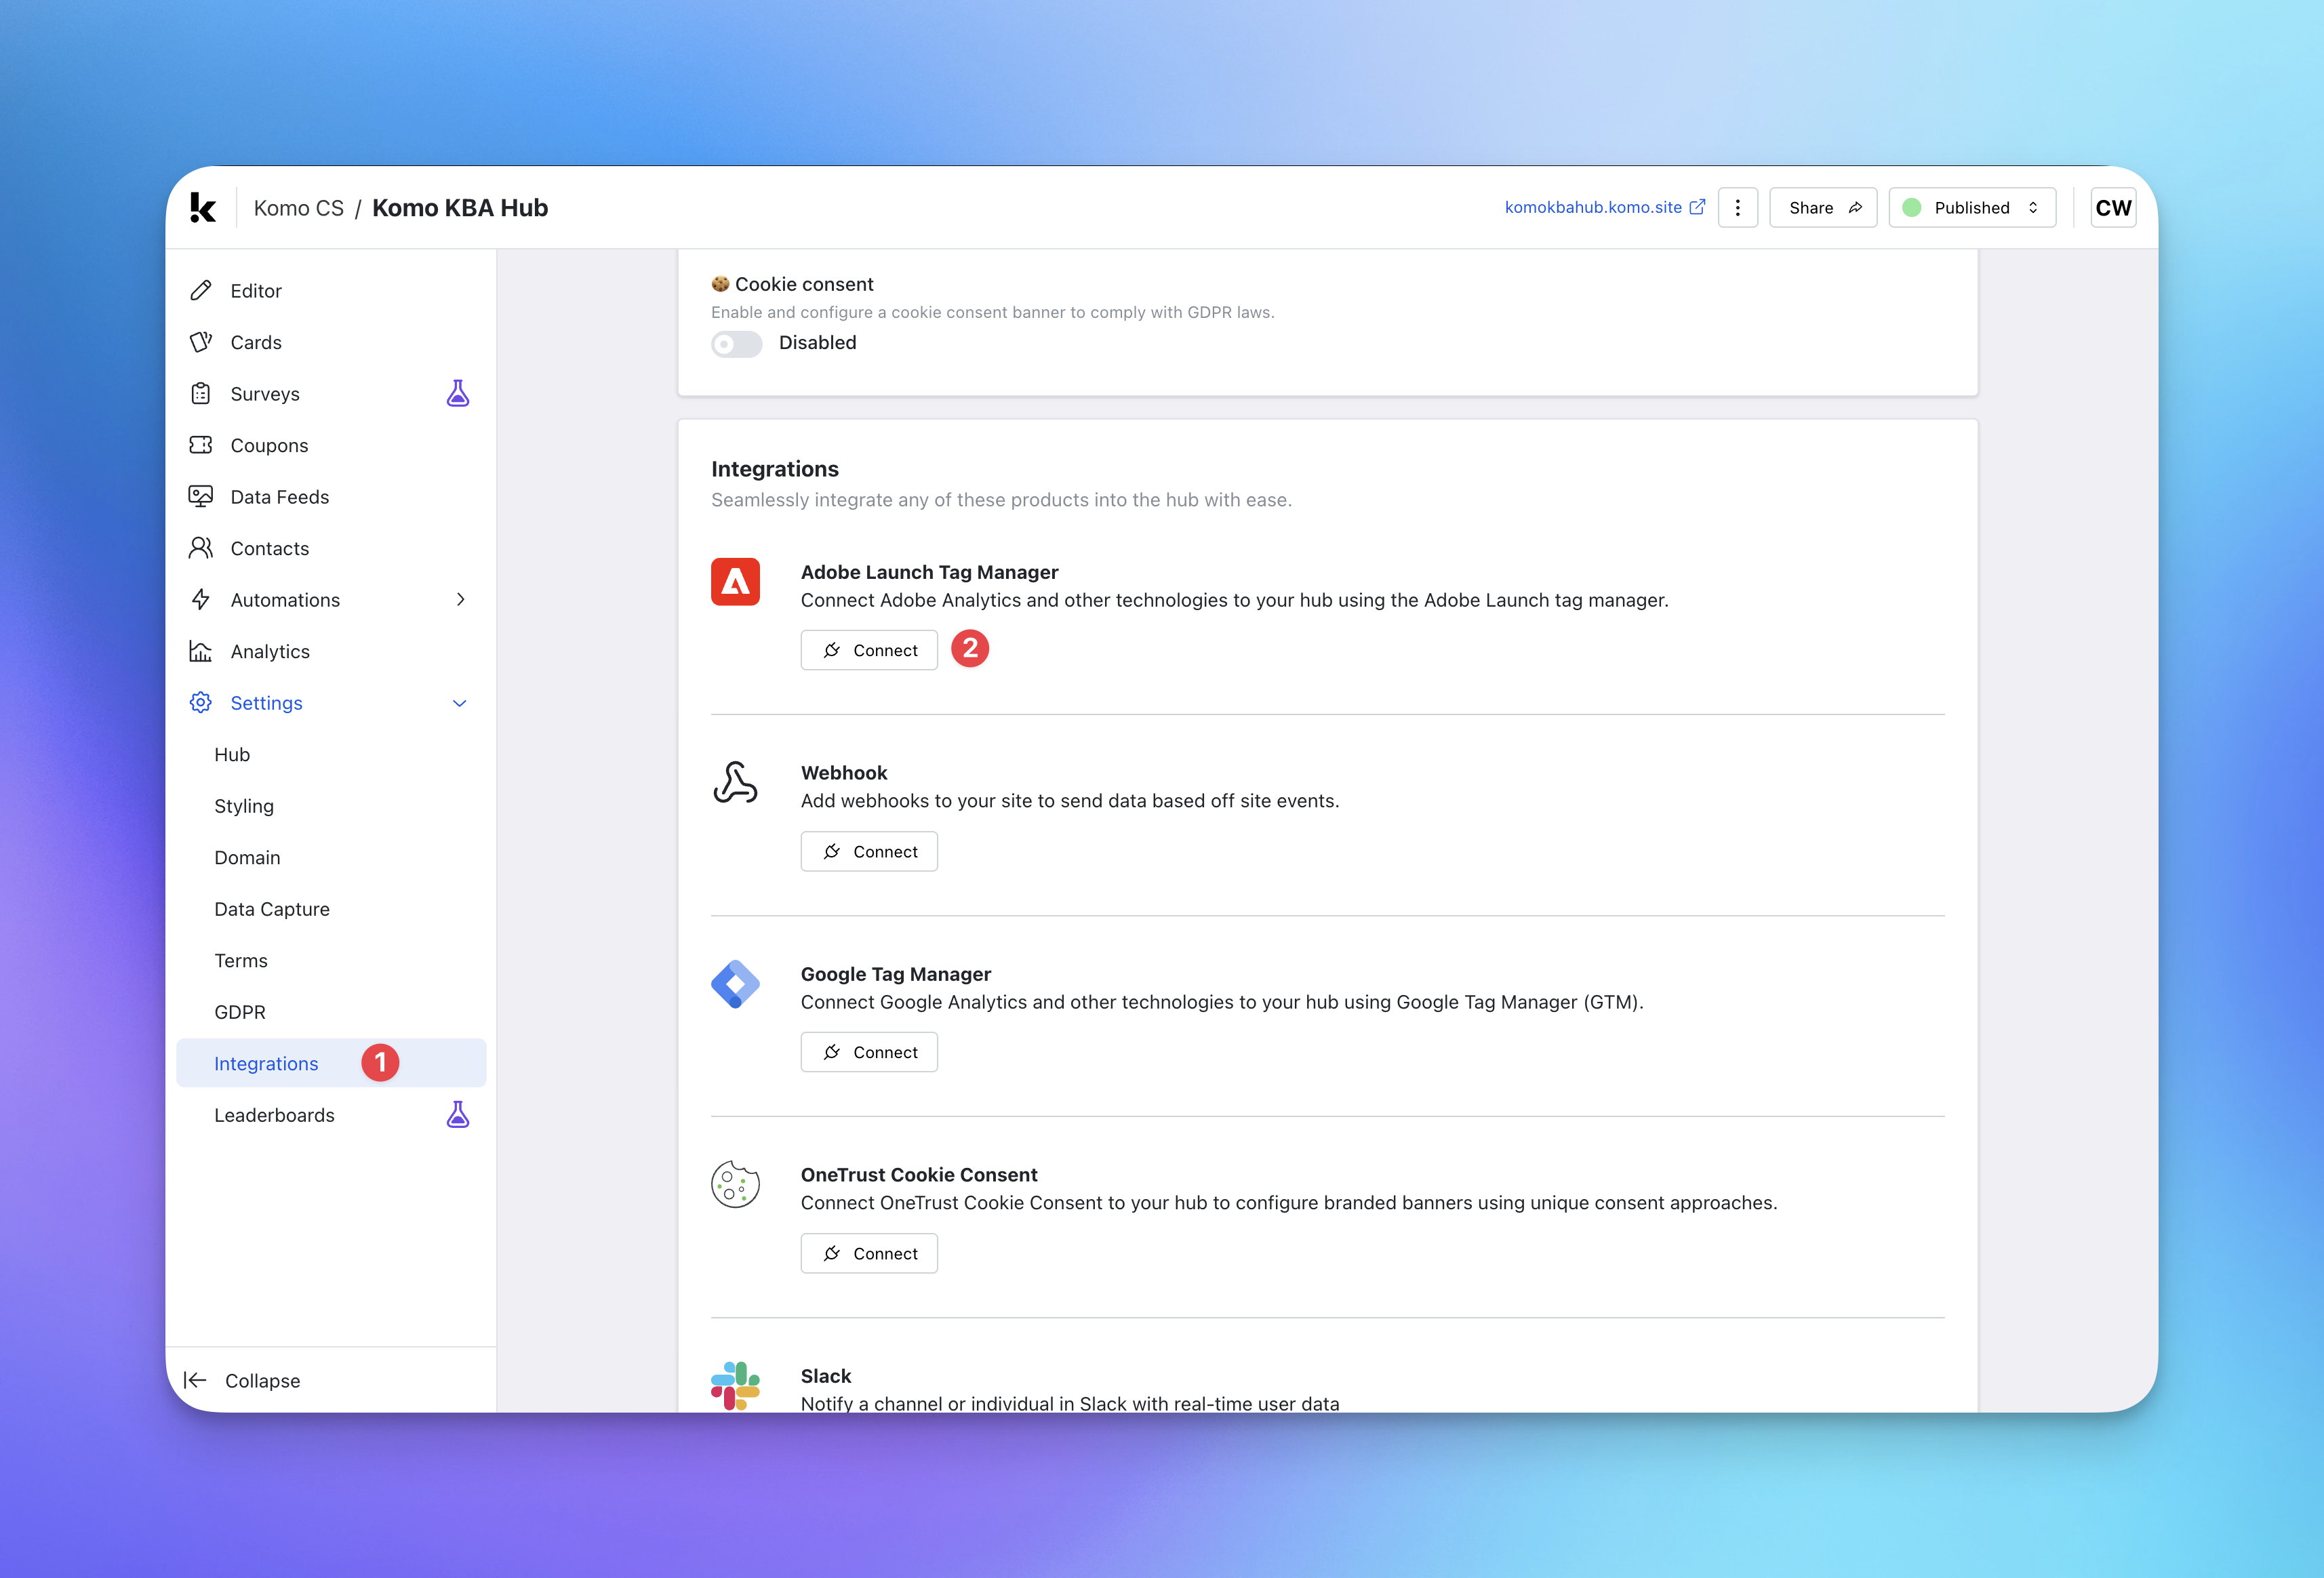Click the Surveys beta flask icon
This screenshot has height=1578, width=2324.
tap(458, 393)
